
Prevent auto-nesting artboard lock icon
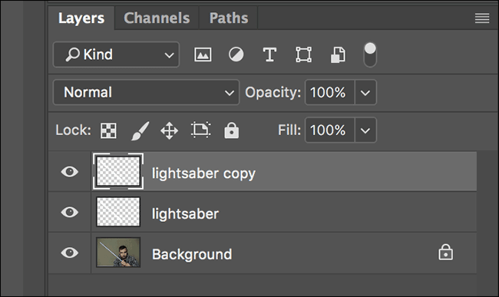(x=201, y=130)
